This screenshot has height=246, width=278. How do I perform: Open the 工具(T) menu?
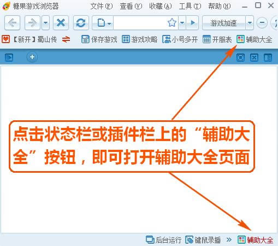(x=190, y=7)
